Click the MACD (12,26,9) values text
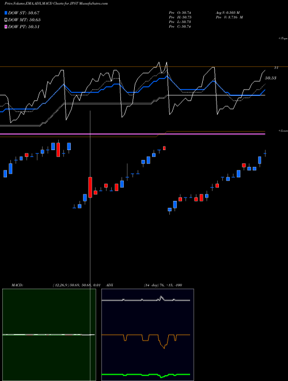Screen dimensions: 288x381 (77, 285)
